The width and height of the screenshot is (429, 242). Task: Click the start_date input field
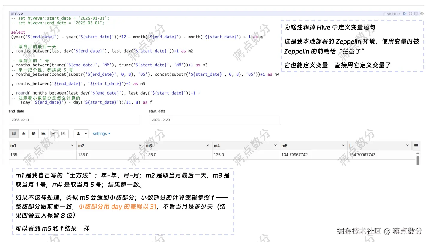[214, 120]
